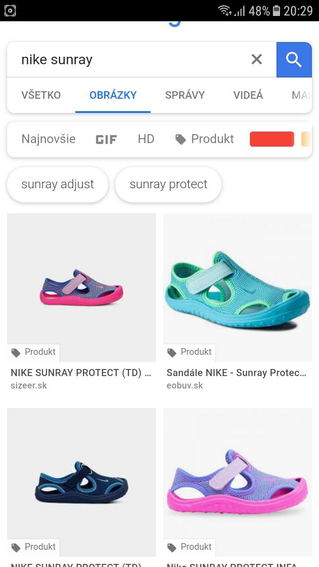Image resolution: width=319 pixels, height=567 pixels.
Task: Focus the nike sunray search field
Action: click(x=128, y=59)
